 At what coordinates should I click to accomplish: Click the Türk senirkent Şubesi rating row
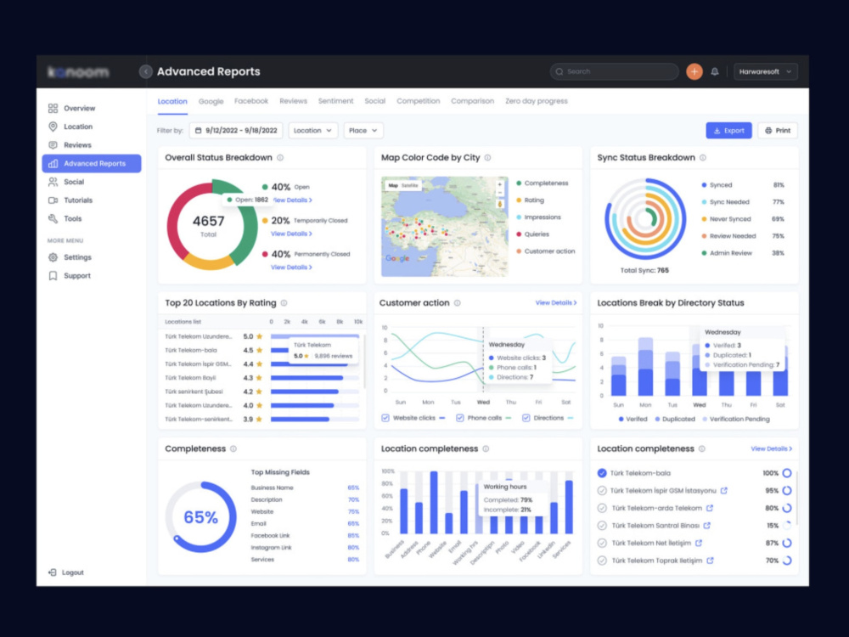point(262,392)
